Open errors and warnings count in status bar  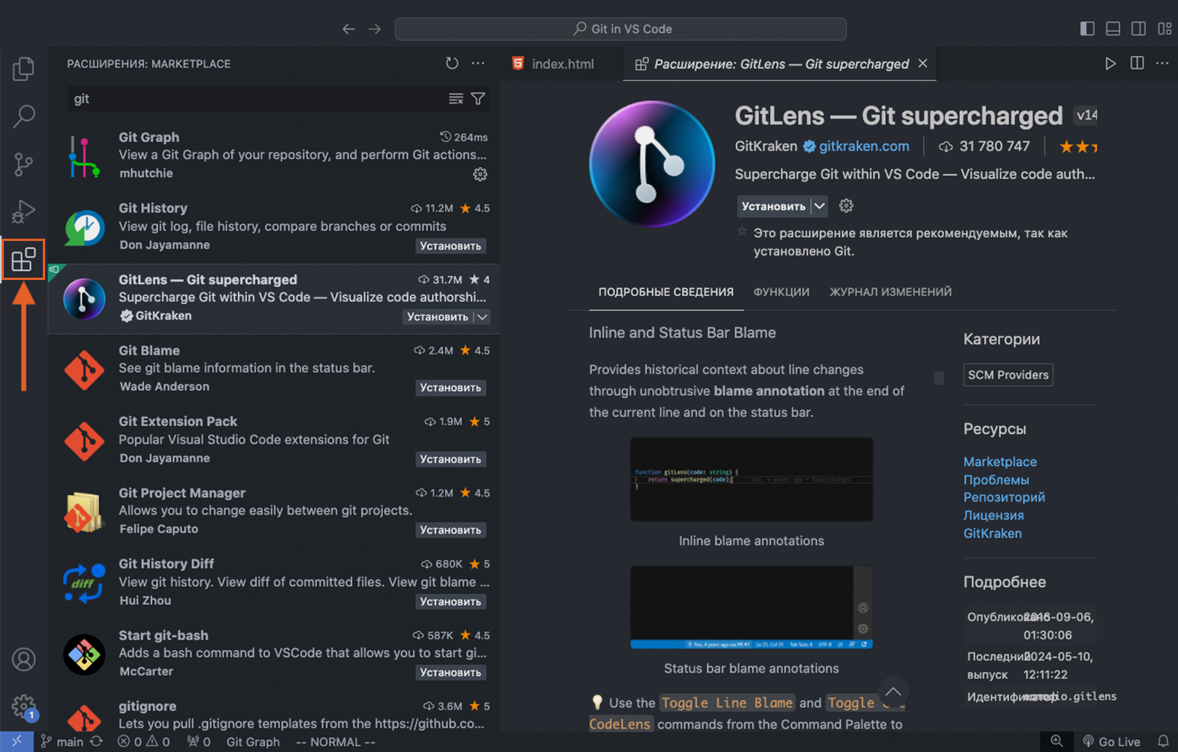143,741
